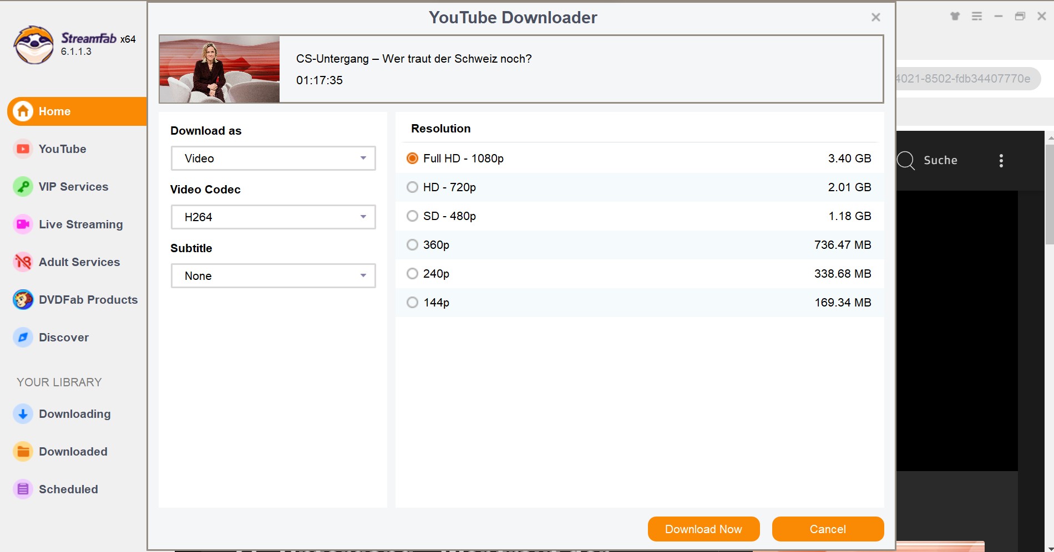
Task: Close the YouTube Downloader dialog
Action: [x=876, y=17]
